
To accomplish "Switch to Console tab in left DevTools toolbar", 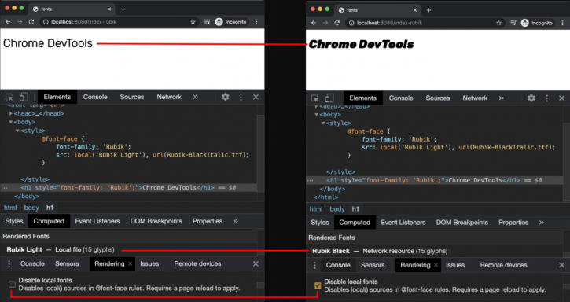I will (x=95, y=97).
